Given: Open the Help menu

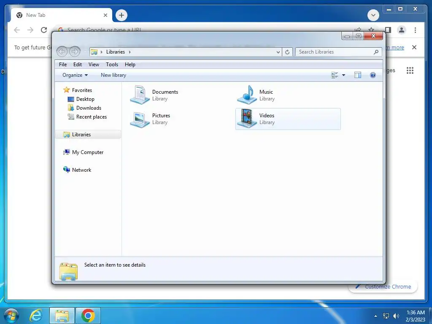Looking at the screenshot, I should click(130, 65).
